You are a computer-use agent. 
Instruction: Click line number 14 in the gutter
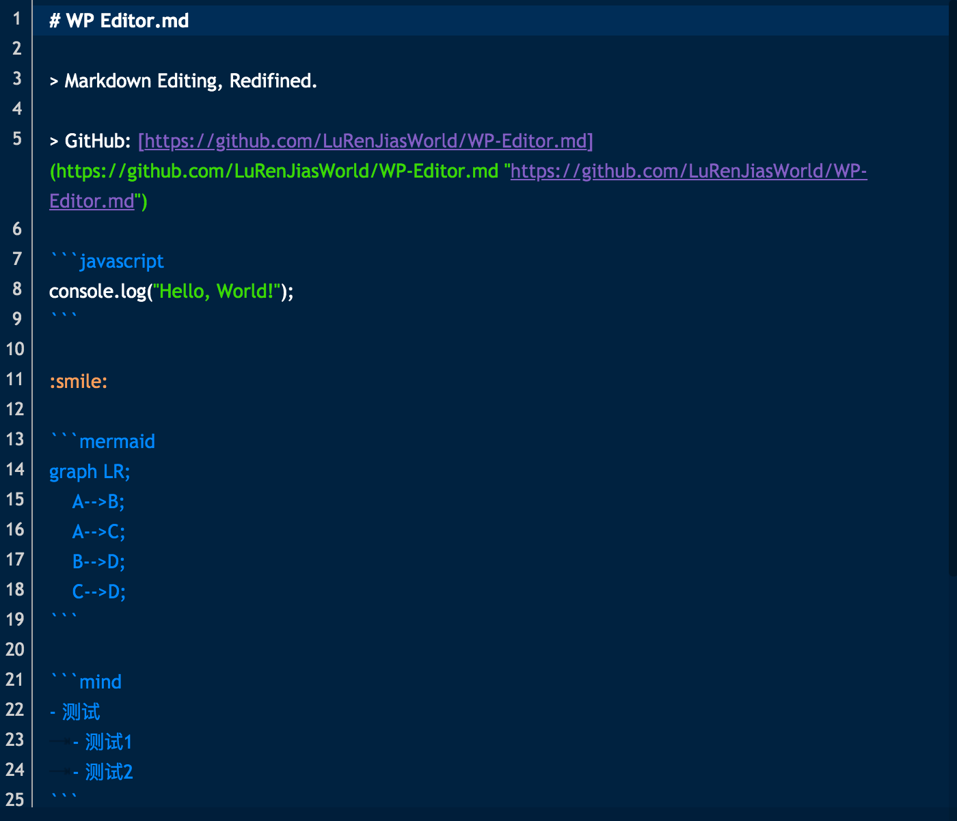(x=15, y=469)
